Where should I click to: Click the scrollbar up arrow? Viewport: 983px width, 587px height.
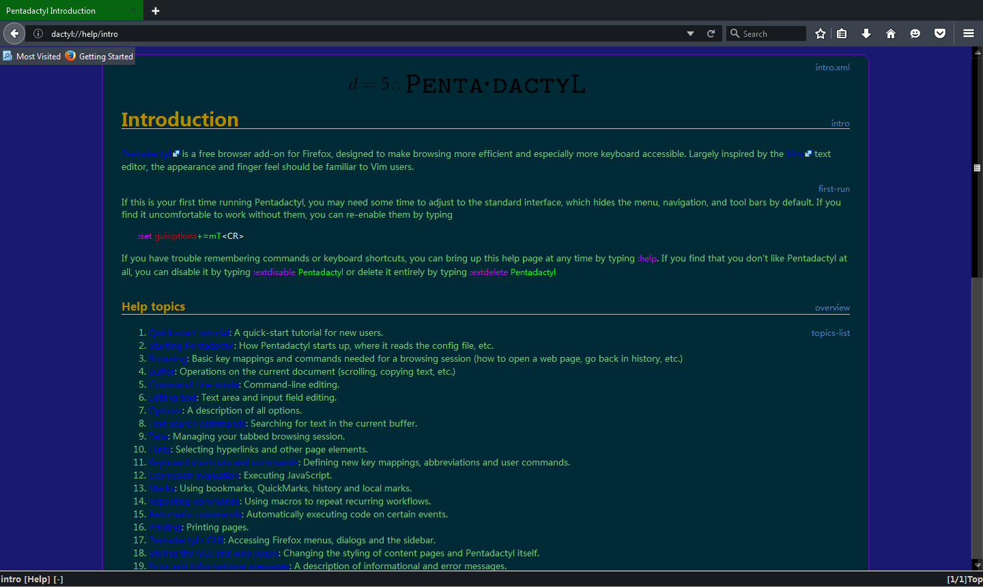point(977,52)
